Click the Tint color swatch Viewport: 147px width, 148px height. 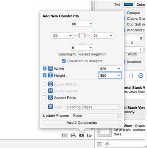(x=128, y=5)
